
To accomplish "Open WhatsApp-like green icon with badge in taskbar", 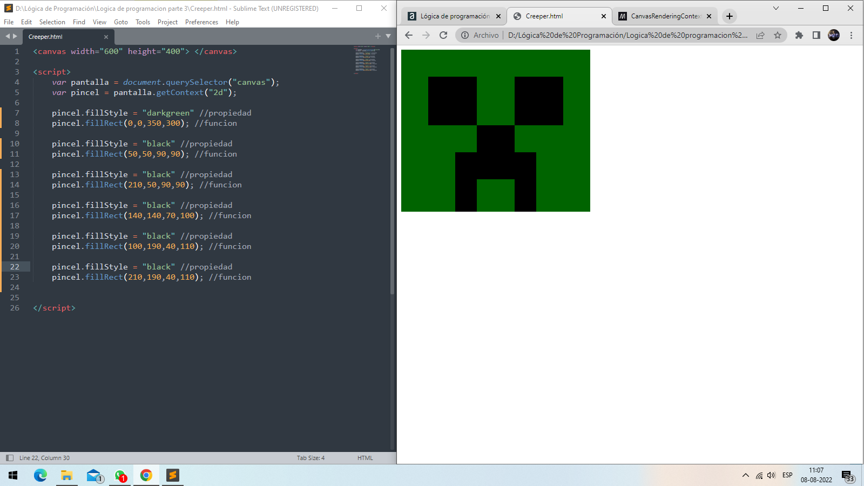I will (x=120, y=475).
